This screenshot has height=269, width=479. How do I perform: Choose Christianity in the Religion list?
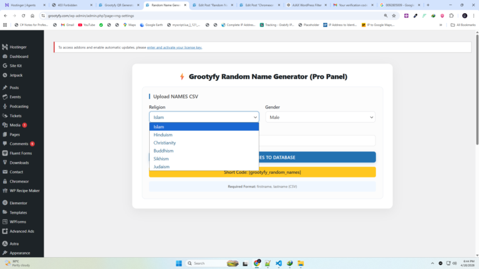click(204, 143)
